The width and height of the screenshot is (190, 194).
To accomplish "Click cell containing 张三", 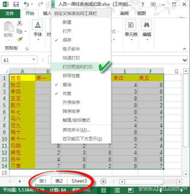I will [x=22, y=85].
